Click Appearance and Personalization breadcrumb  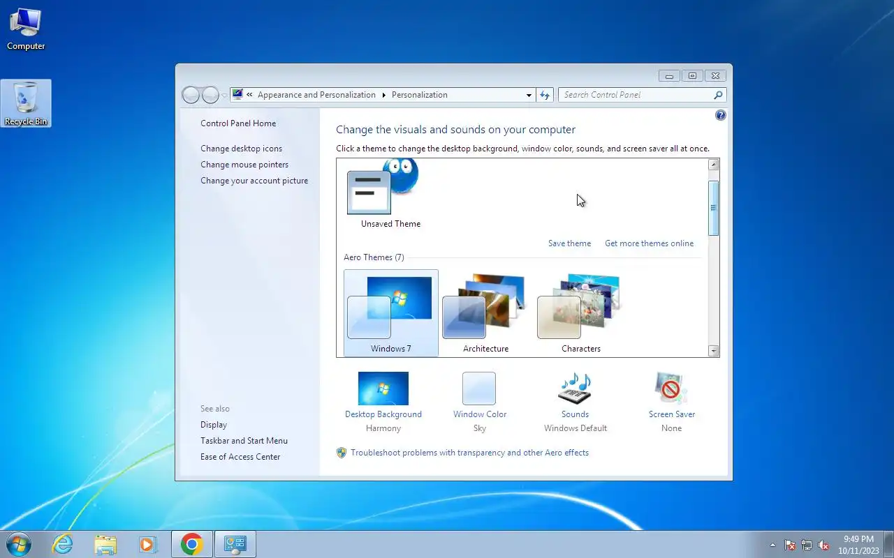pyautogui.click(x=316, y=95)
